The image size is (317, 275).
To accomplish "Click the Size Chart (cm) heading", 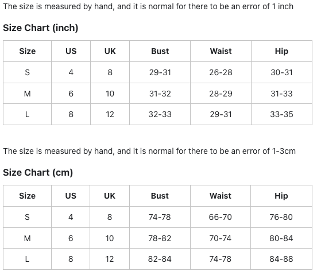I will pos(38,172).
